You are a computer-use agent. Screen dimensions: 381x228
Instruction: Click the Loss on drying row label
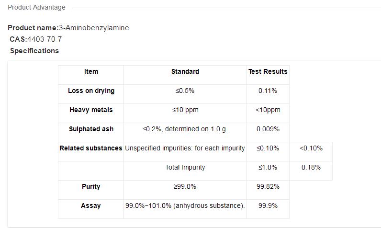[91, 91]
